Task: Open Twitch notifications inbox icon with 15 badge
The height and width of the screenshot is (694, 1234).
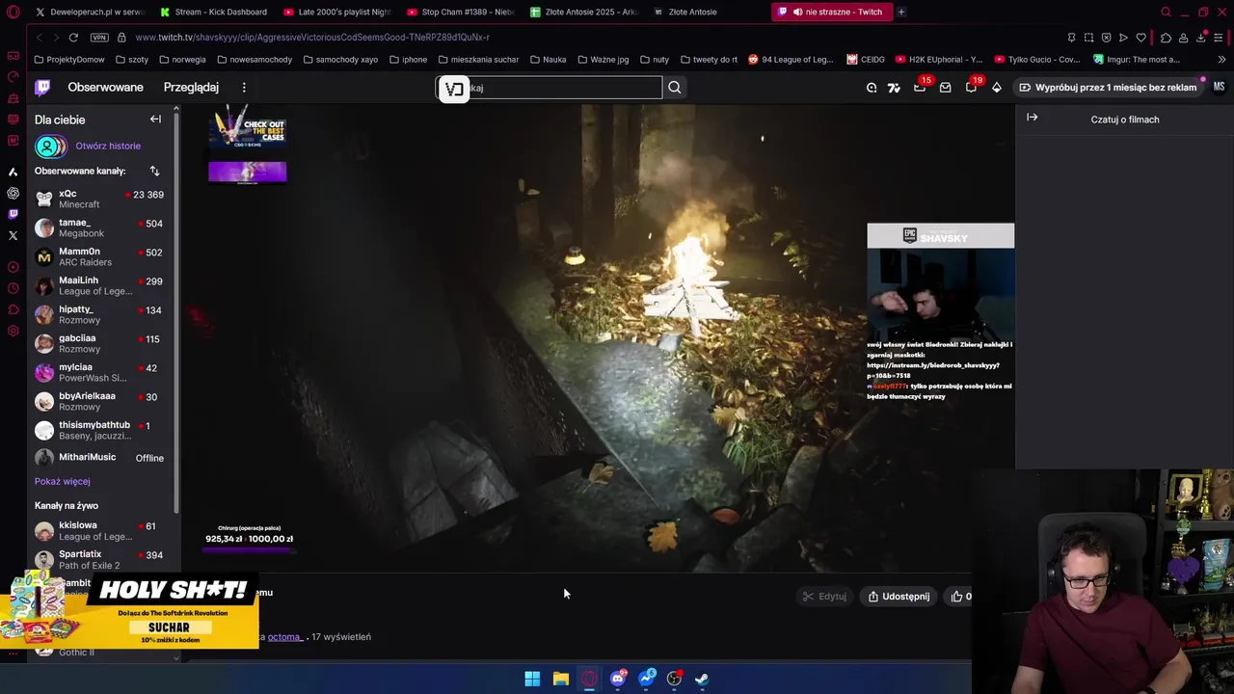Action: (920, 87)
